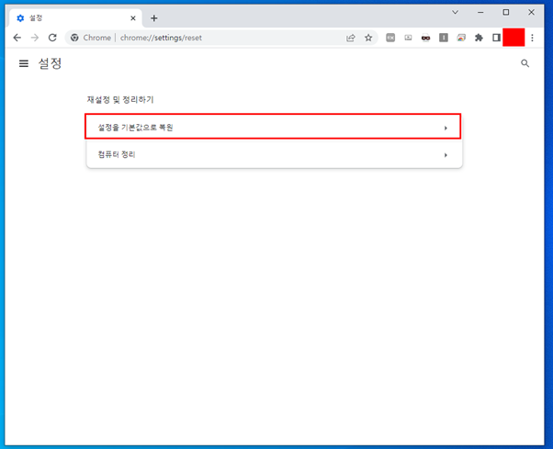Maximize the Chrome window

(506, 12)
